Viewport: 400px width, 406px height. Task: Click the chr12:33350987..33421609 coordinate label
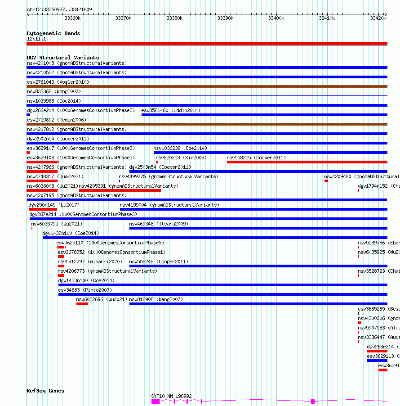[x=59, y=9]
